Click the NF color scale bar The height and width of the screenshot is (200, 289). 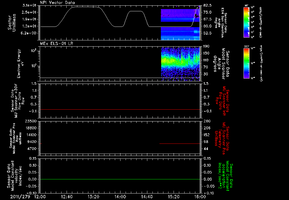pyautogui.click(x=247, y=22)
